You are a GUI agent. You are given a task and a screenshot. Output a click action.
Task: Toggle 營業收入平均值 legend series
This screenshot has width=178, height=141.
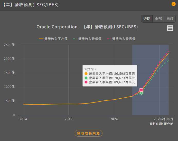coord(56,39)
